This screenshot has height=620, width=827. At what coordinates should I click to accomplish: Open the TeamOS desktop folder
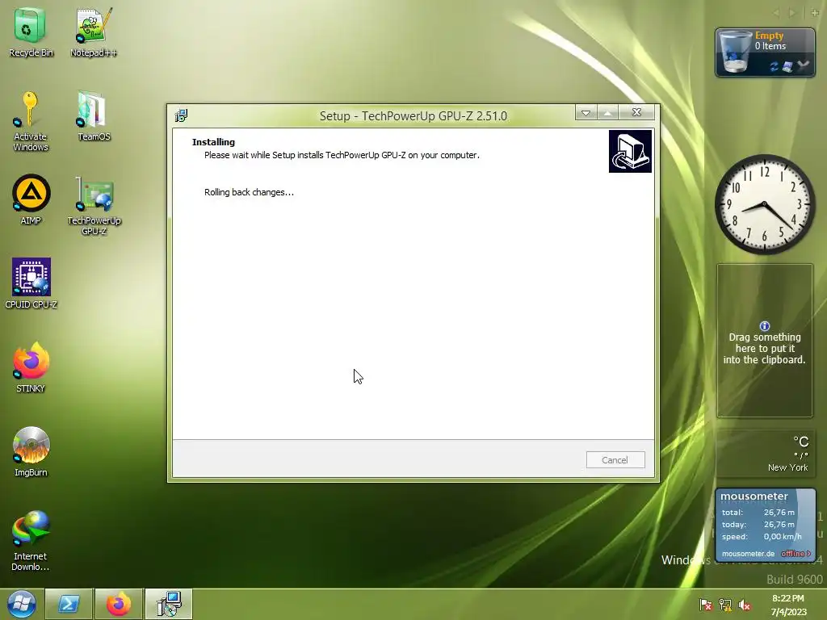click(94, 116)
